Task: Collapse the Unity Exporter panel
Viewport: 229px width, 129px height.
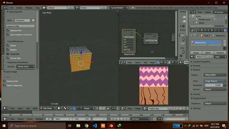Action: coord(8,12)
